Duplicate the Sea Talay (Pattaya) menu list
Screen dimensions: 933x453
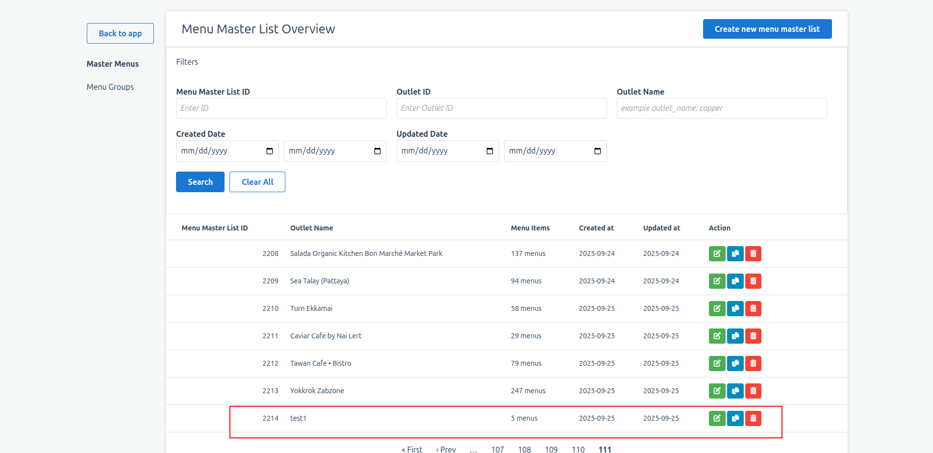tap(735, 281)
